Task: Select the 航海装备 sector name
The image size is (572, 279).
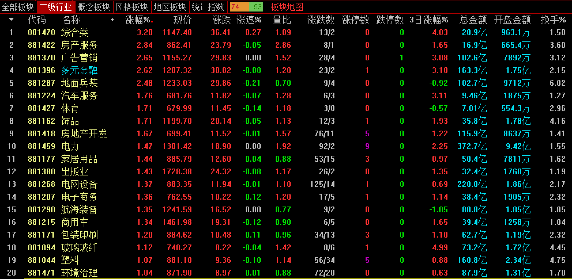Action: [x=79, y=210]
